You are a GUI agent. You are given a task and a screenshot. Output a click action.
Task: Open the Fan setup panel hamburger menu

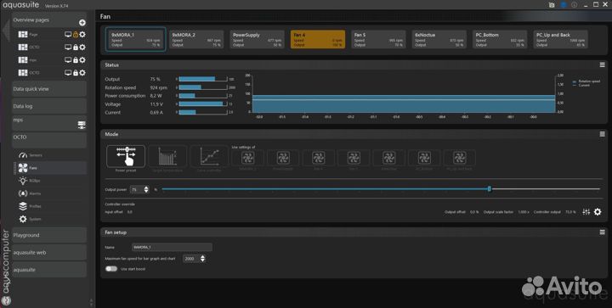[603, 232]
